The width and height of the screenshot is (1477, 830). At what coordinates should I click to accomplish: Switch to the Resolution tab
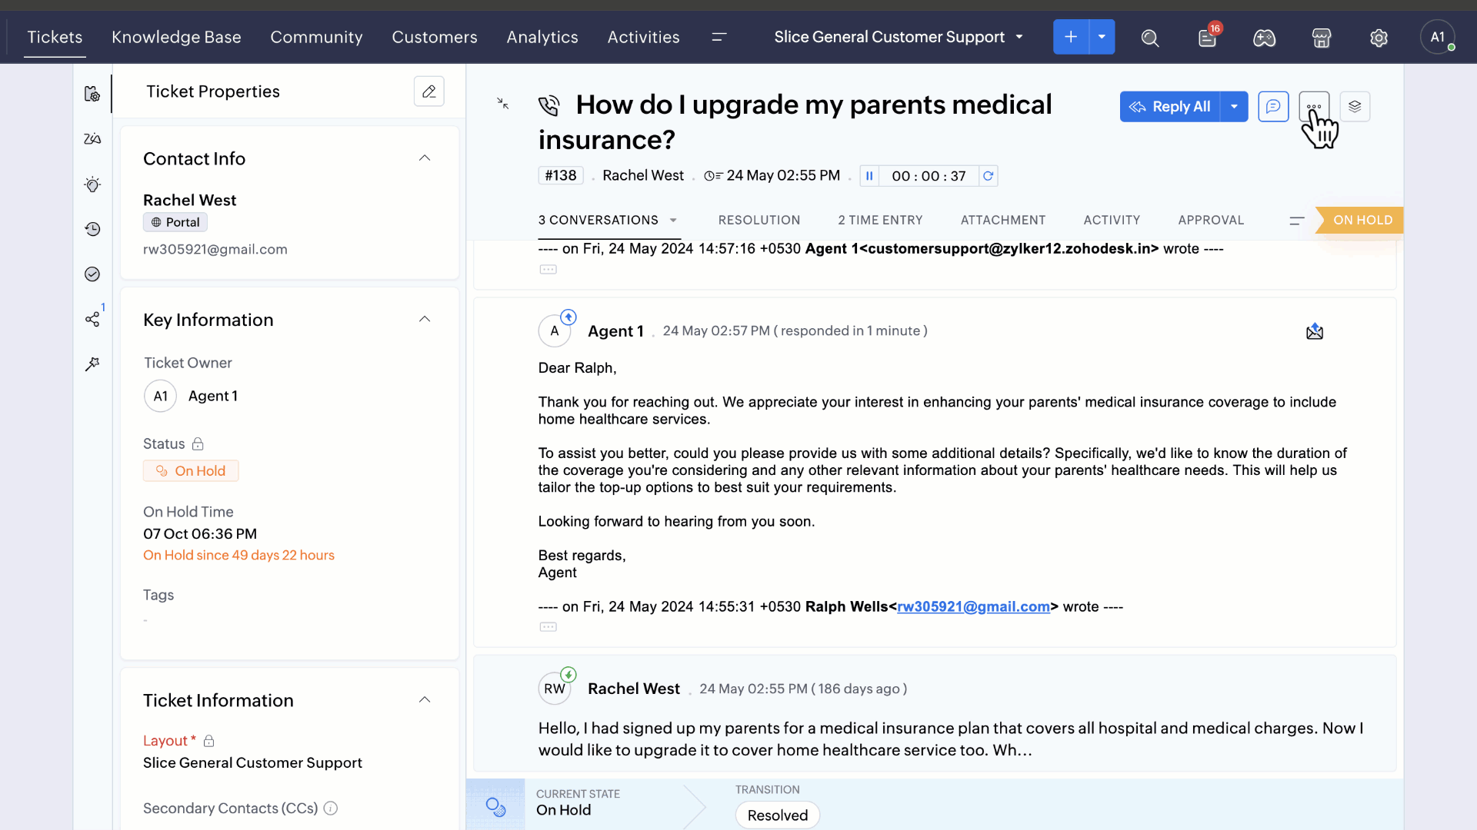759,220
